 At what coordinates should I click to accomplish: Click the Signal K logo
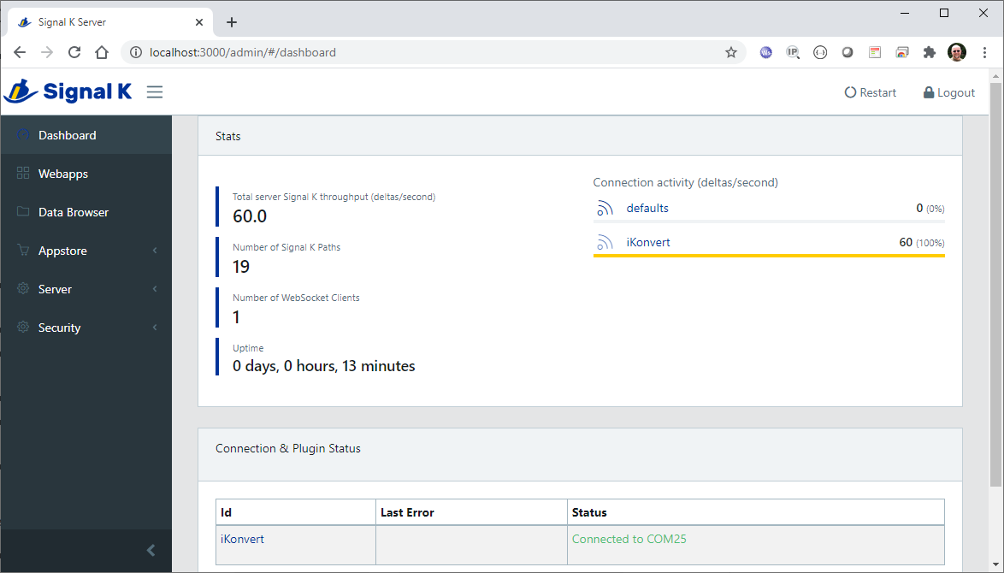(68, 92)
